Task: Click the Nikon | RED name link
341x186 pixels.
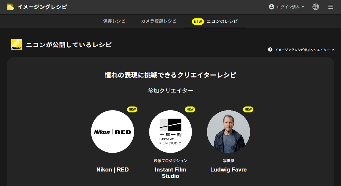Action: pyautogui.click(x=113, y=170)
